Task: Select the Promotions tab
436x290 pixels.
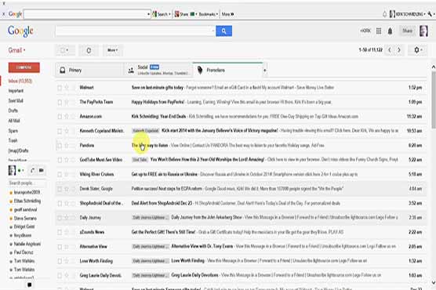Action: click(227, 70)
